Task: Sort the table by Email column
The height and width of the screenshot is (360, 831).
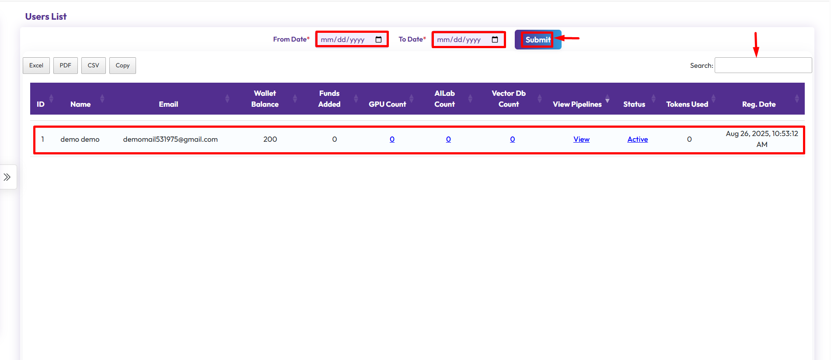Action: click(x=168, y=104)
